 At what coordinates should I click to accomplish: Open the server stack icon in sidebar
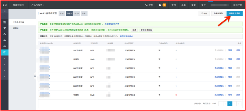pos(5,22)
